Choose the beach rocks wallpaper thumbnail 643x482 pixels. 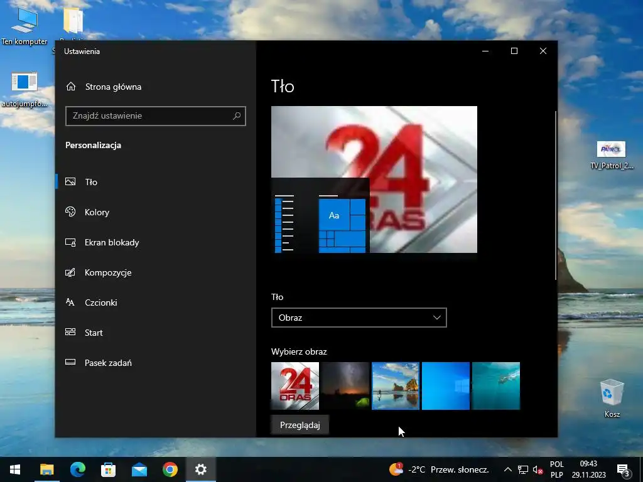point(396,386)
